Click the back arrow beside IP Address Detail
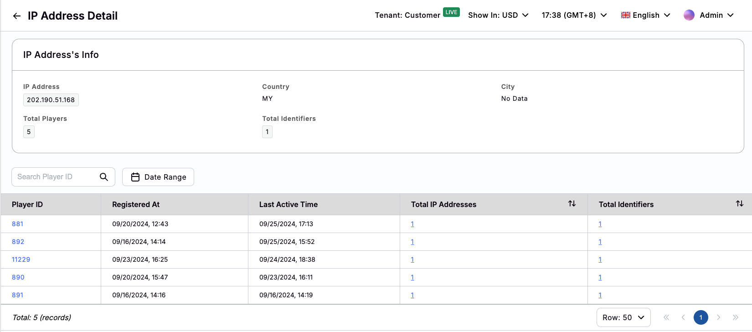The height and width of the screenshot is (332, 752). coord(17,16)
